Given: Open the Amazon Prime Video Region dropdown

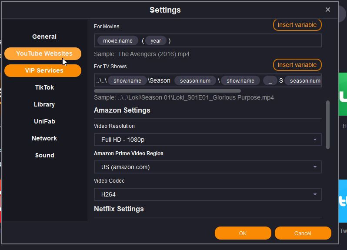Looking at the screenshot, I should pos(207,167).
